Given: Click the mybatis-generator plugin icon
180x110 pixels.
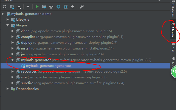Looking at the screenshot, I should click(x=18, y=60).
